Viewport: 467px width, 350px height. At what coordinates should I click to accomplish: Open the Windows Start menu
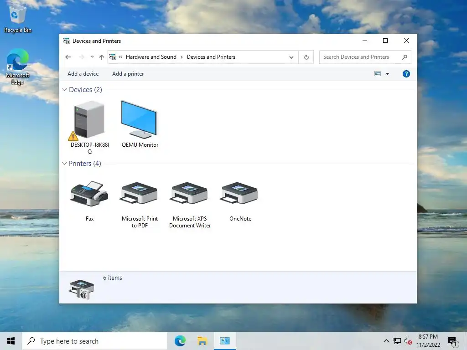pos(11,341)
